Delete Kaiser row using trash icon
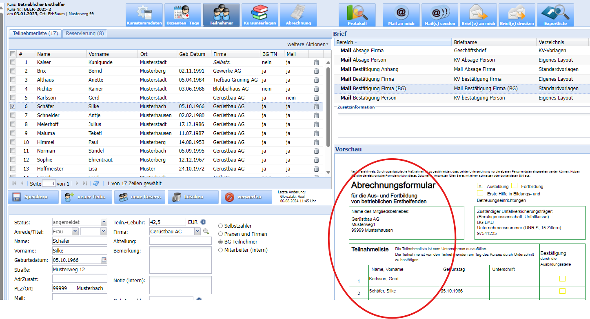590x319 pixels. tap(316, 62)
